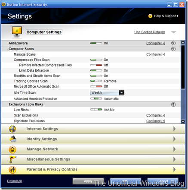Click the Computer Settings monitor icon
Screen dimensions: 188x190
(x=17, y=32)
